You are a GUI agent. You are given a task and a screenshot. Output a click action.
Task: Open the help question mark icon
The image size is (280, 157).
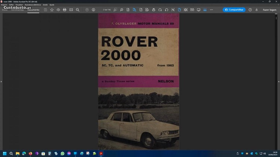click(x=250, y=10)
